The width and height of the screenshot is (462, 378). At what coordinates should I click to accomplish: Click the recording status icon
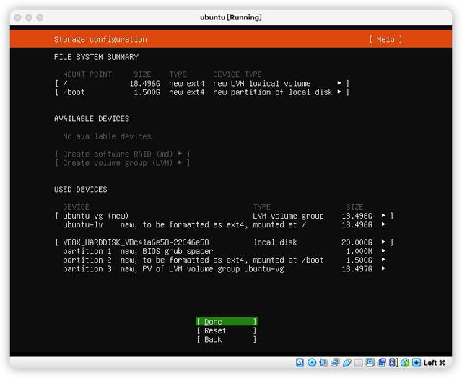(382, 362)
